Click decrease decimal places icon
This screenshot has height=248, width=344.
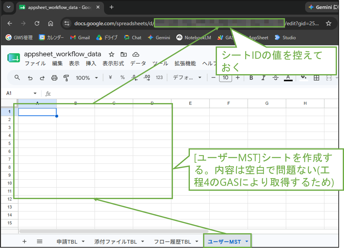(134, 78)
